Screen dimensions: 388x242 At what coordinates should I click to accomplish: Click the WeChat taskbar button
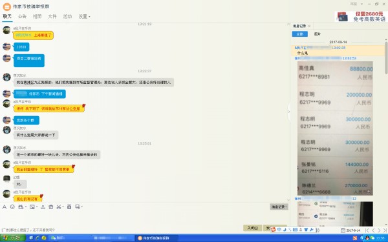coord(70,238)
